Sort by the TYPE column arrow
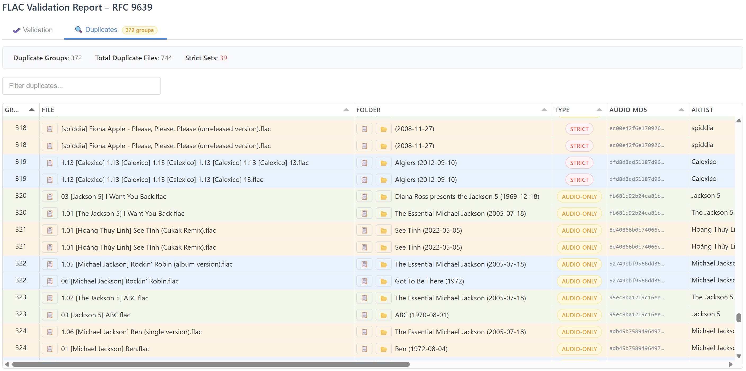Screen dimensions: 746x371 (x=599, y=109)
